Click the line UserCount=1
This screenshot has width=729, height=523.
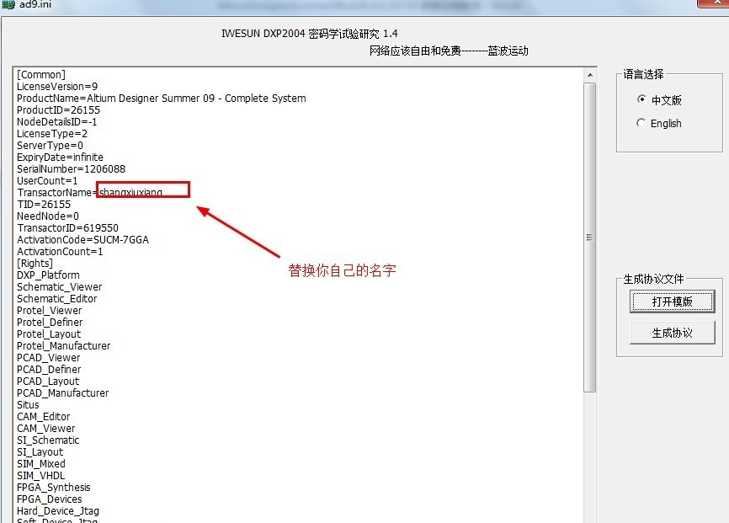click(47, 181)
